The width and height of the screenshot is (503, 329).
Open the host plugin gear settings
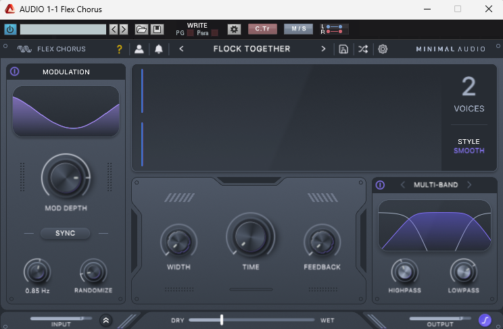(x=234, y=30)
